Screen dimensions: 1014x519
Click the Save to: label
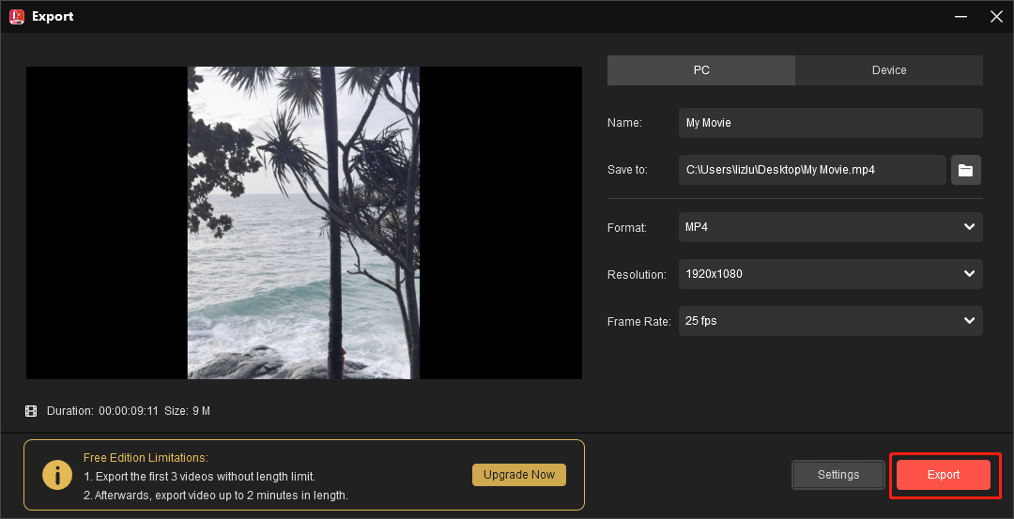[x=627, y=170]
